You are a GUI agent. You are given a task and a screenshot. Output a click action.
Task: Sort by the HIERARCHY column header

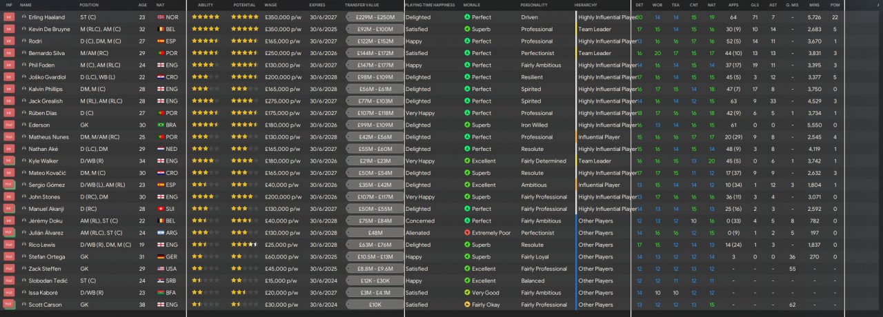pyautogui.click(x=586, y=5)
